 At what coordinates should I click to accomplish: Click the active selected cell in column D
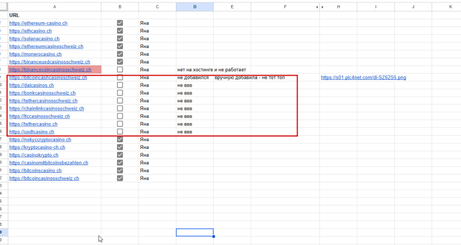(194, 232)
